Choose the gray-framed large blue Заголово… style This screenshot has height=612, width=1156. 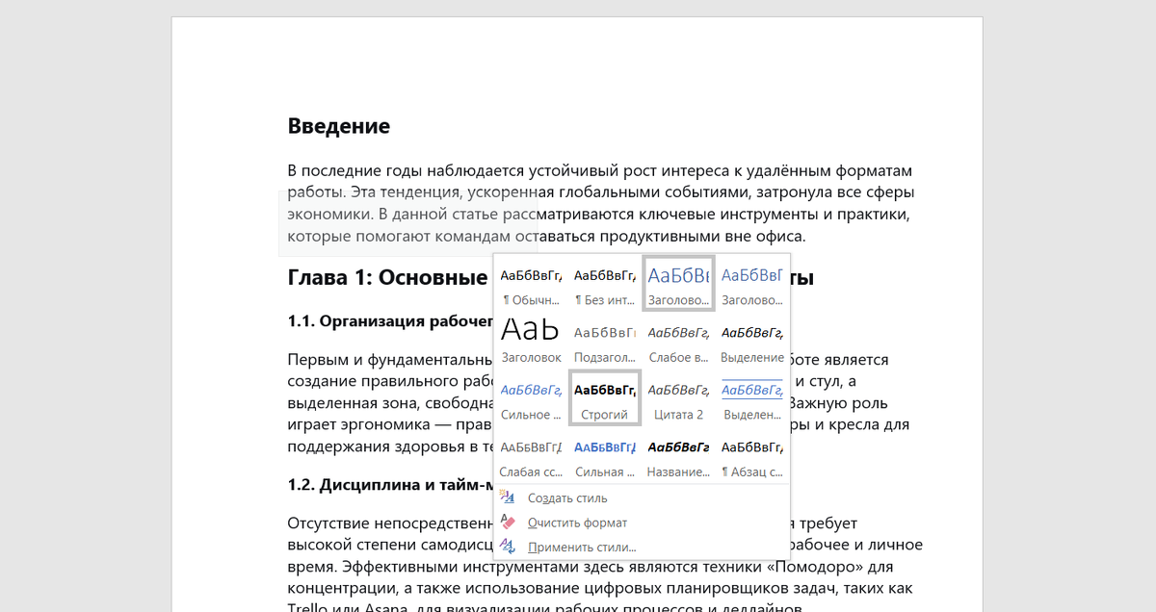tap(678, 284)
